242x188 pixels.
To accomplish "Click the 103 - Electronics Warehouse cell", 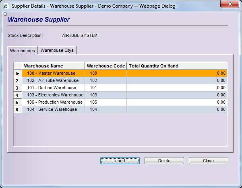I will 53,95.
